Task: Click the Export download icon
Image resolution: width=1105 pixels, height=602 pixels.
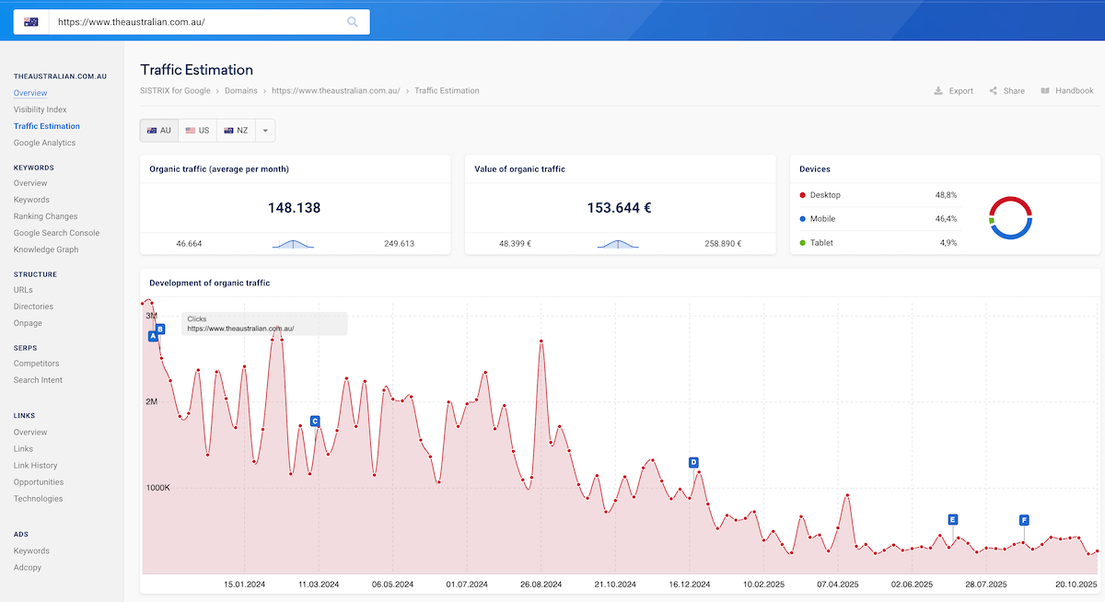Action: pyautogui.click(x=937, y=91)
